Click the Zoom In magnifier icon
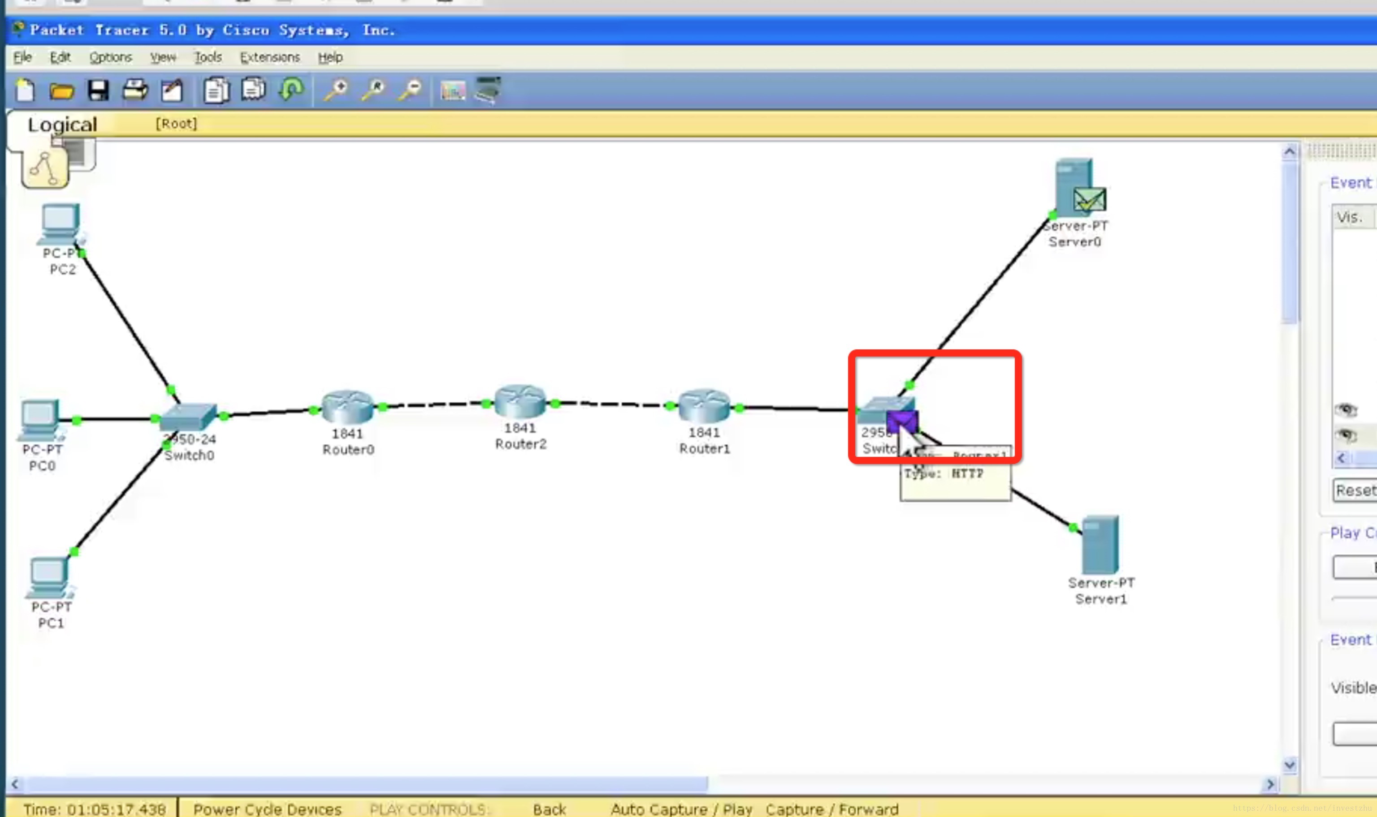This screenshot has width=1377, height=817. (x=336, y=90)
